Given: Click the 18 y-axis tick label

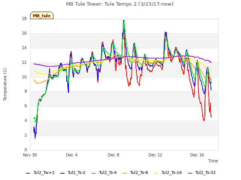Looking at the screenshot, I should [24, 18].
